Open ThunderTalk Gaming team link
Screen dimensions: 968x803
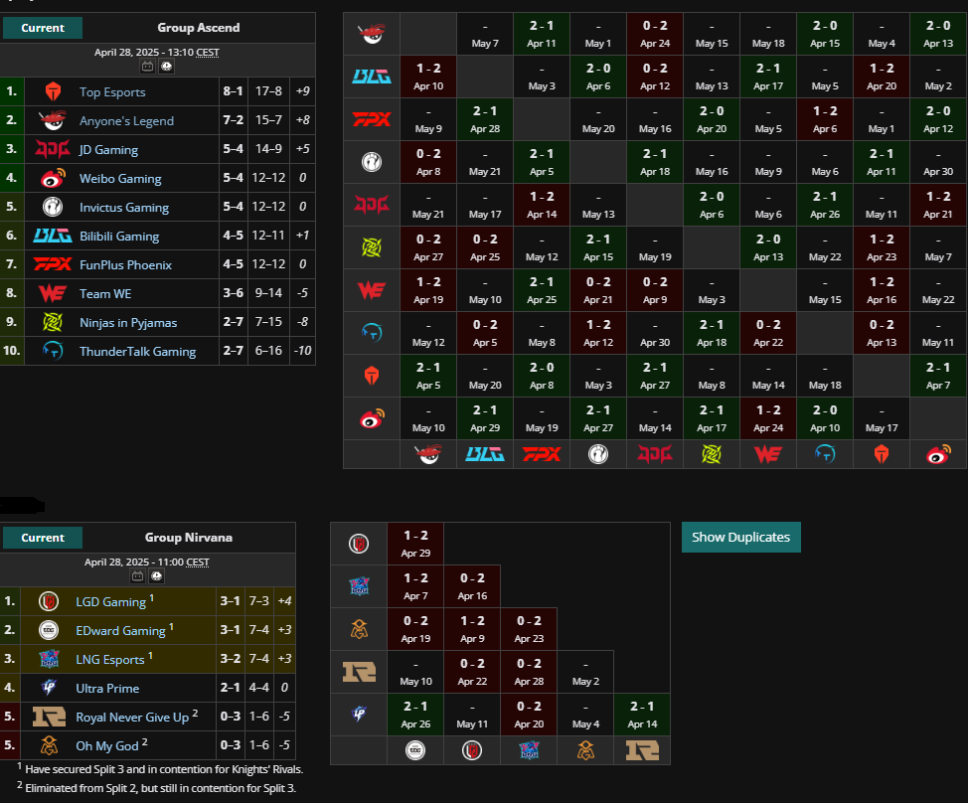[138, 351]
